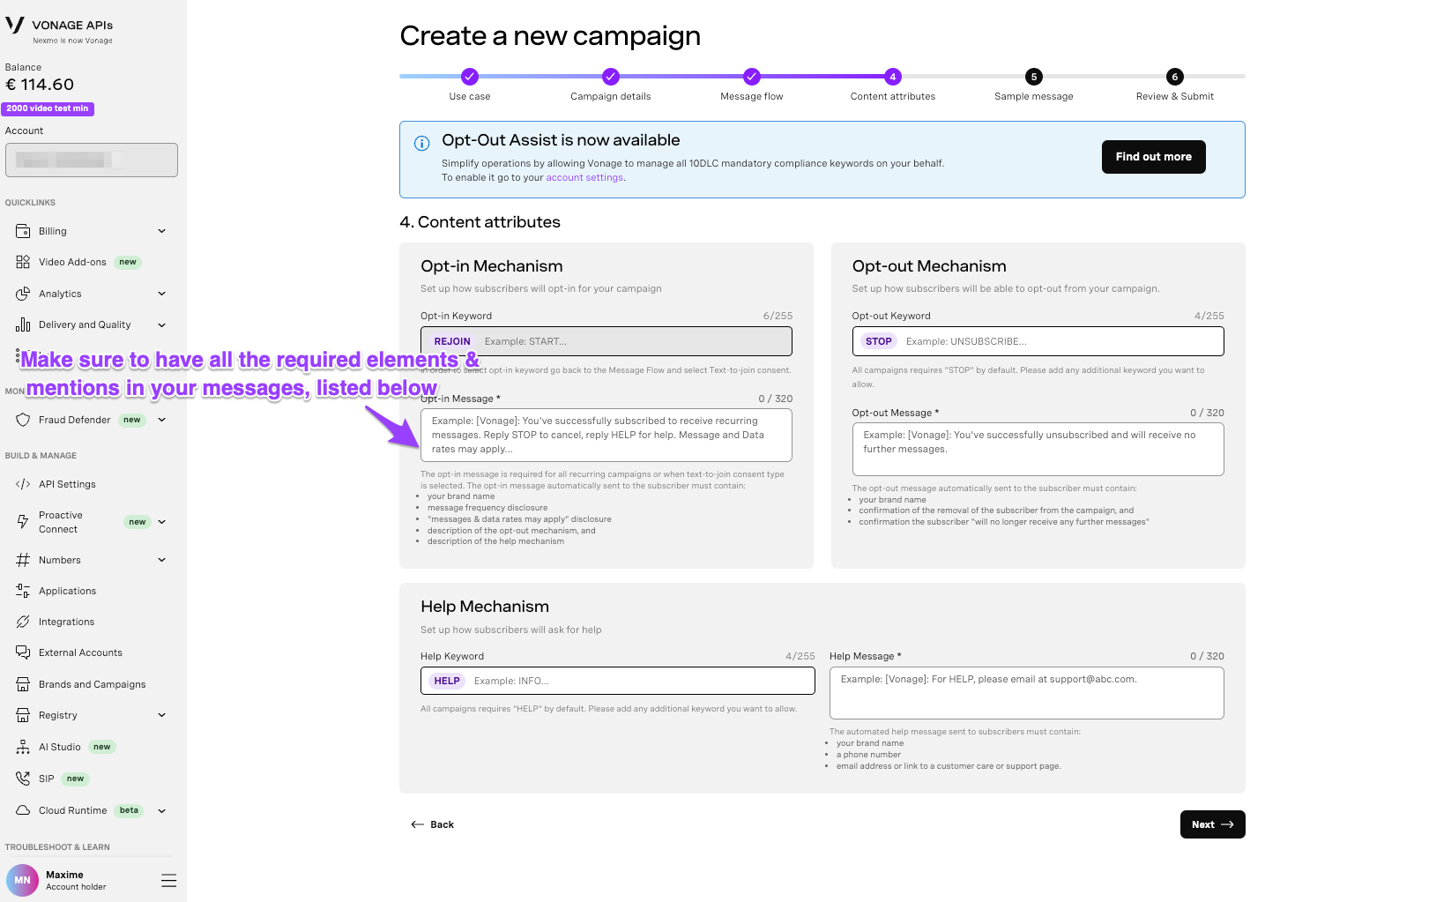Click the AI Studio hierarchy icon
This screenshot has height=902, width=1451.
click(23, 747)
